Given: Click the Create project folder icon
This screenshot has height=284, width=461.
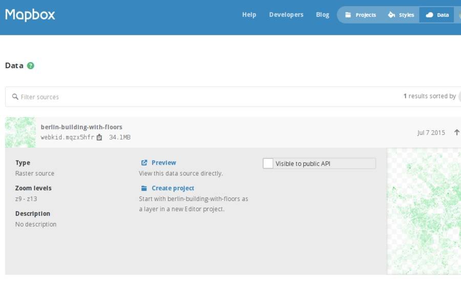Looking at the screenshot, I should click(144, 188).
